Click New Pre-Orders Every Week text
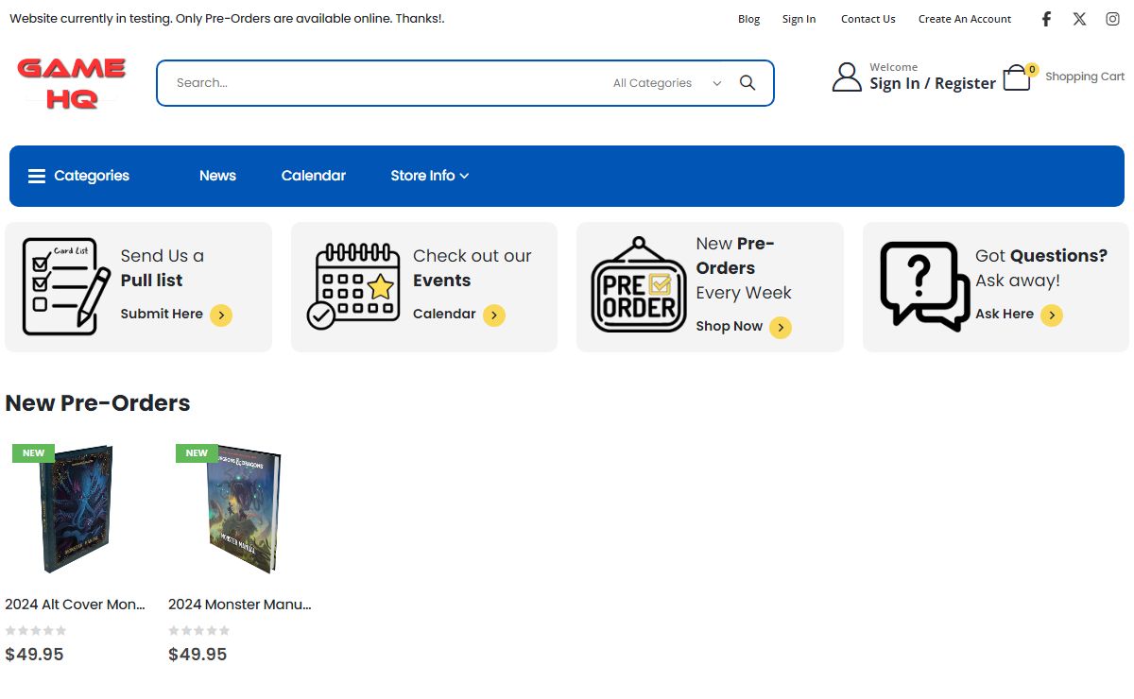The height and width of the screenshot is (699, 1134). [744, 268]
